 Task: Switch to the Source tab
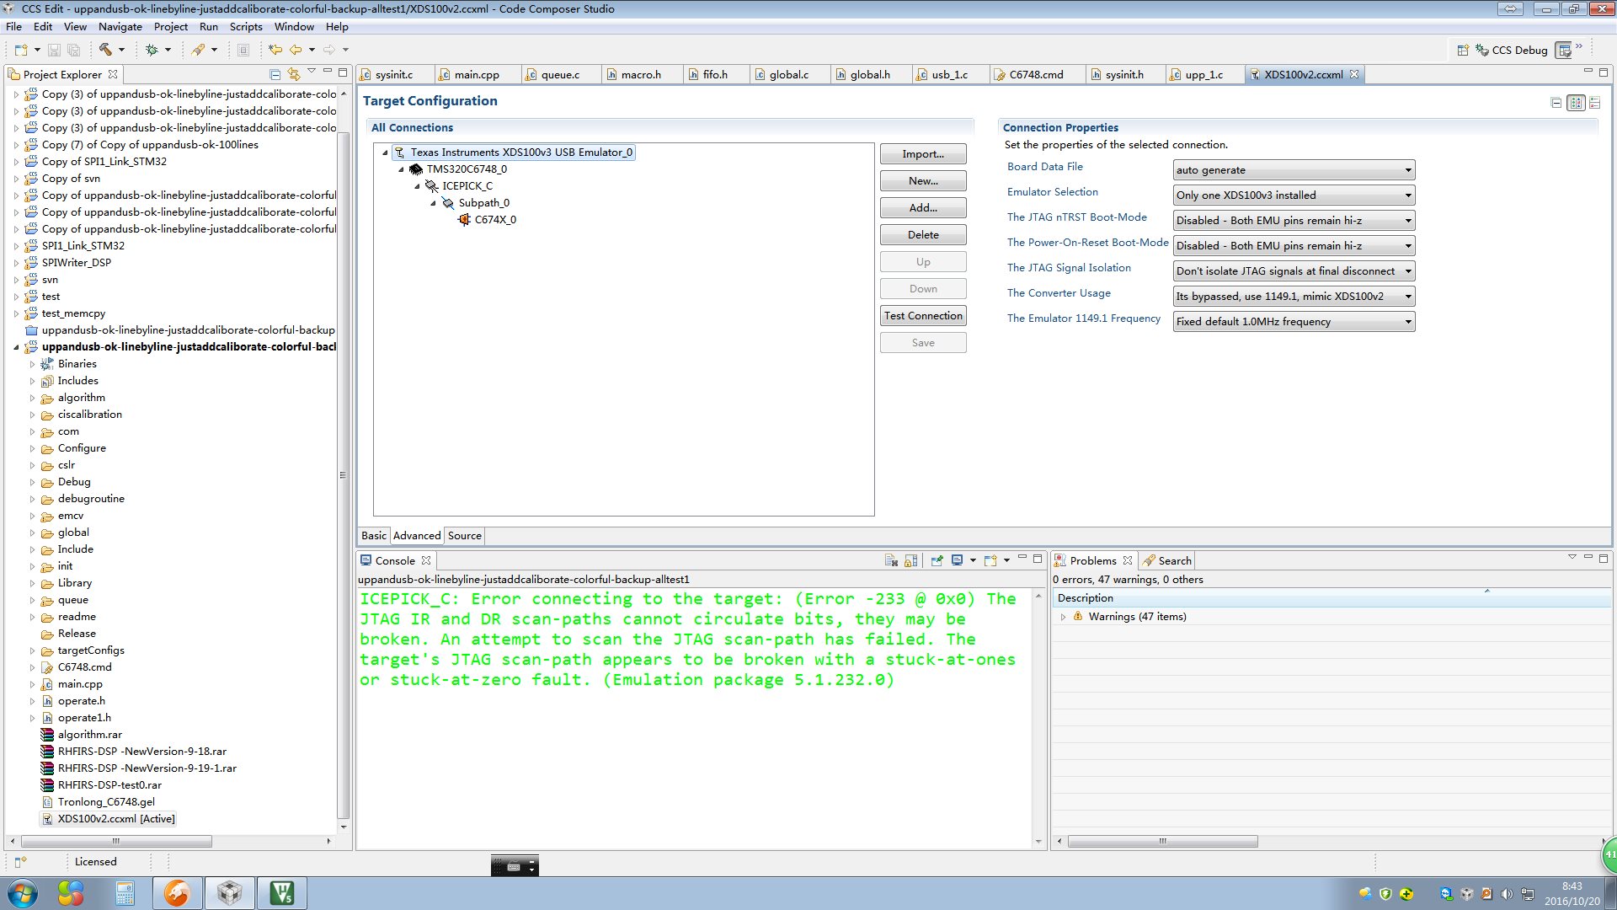[x=464, y=536]
